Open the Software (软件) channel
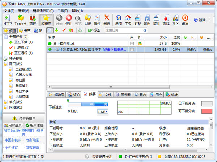 [x=157, y=20]
